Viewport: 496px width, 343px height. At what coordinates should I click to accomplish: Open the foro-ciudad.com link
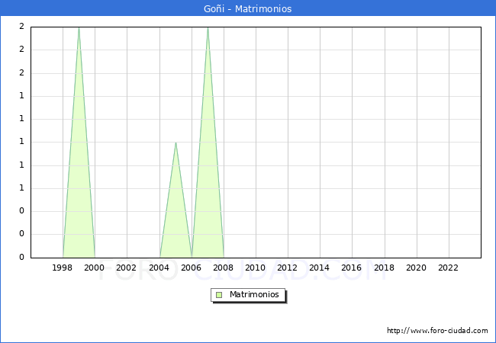tap(437, 331)
